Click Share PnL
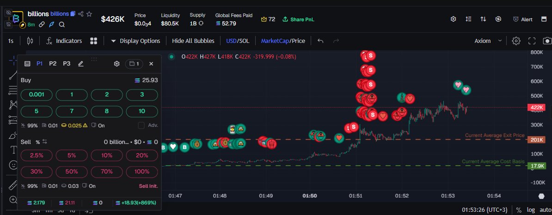This screenshot has width=552, height=215. [299, 19]
